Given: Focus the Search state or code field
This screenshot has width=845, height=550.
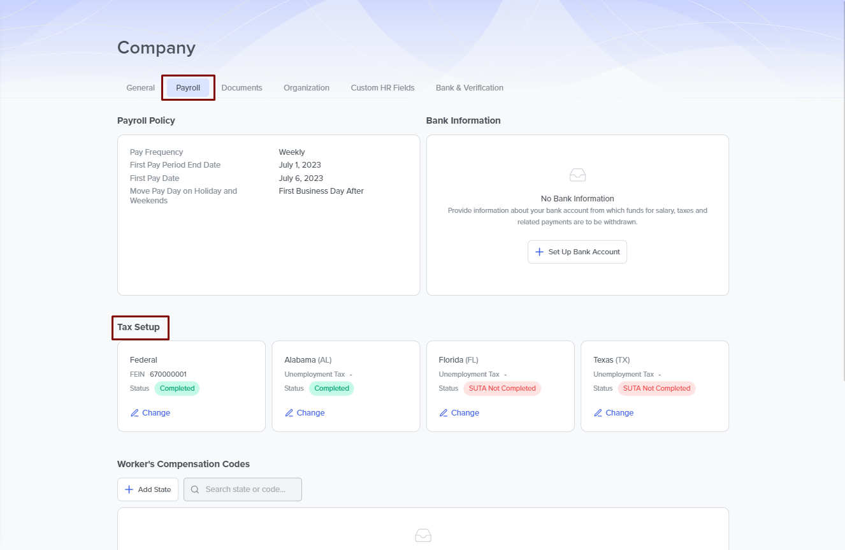Looking at the screenshot, I should click(249, 489).
